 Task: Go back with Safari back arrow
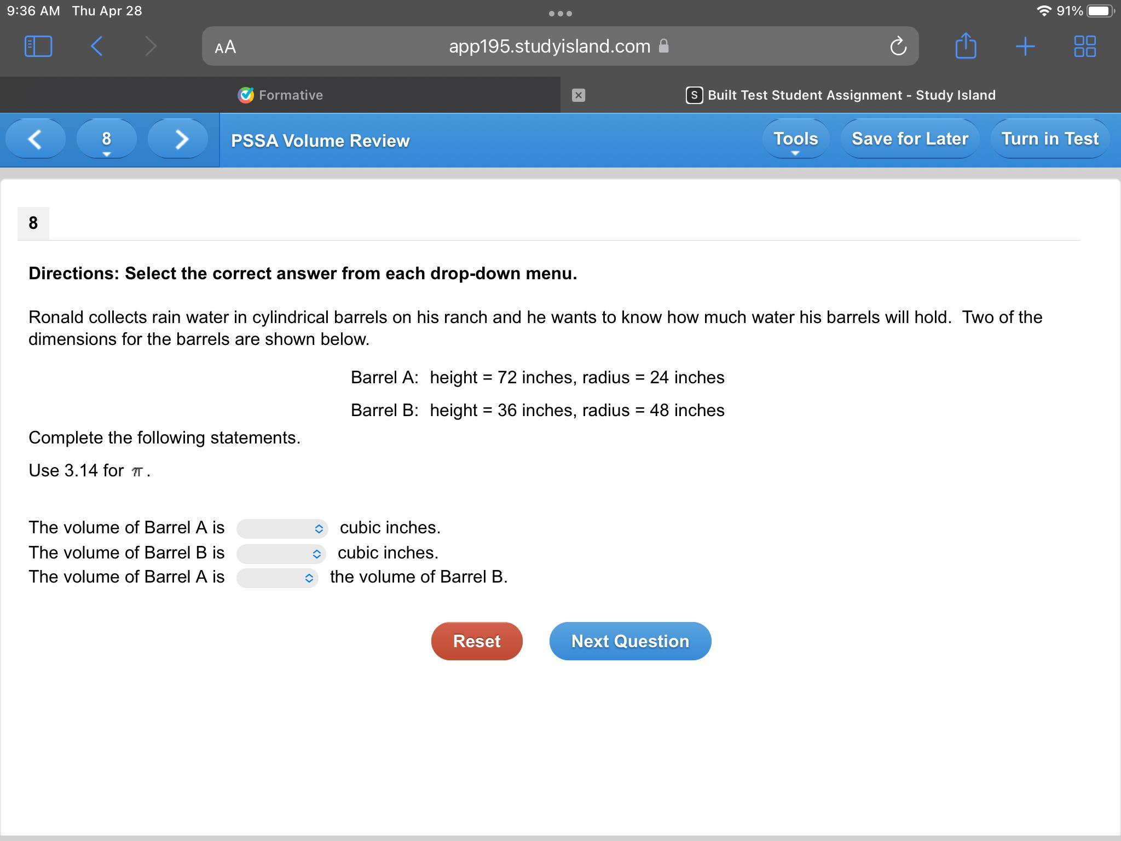point(97,47)
